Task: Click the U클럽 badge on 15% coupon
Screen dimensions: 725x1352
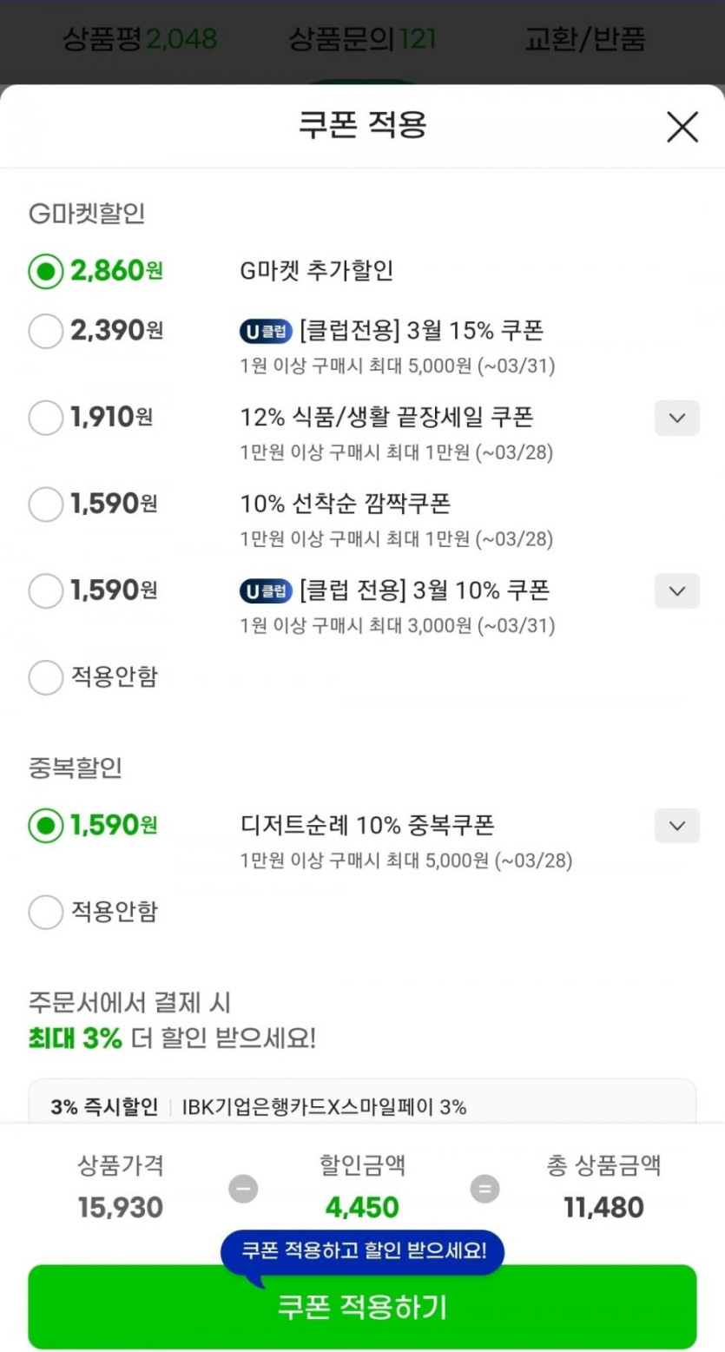Action: click(x=266, y=331)
